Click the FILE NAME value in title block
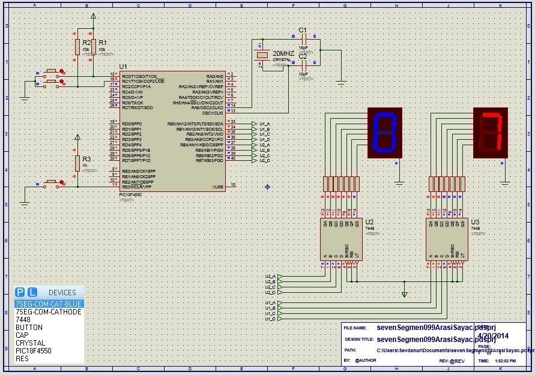Viewport: 535px width, 375px height. click(436, 327)
